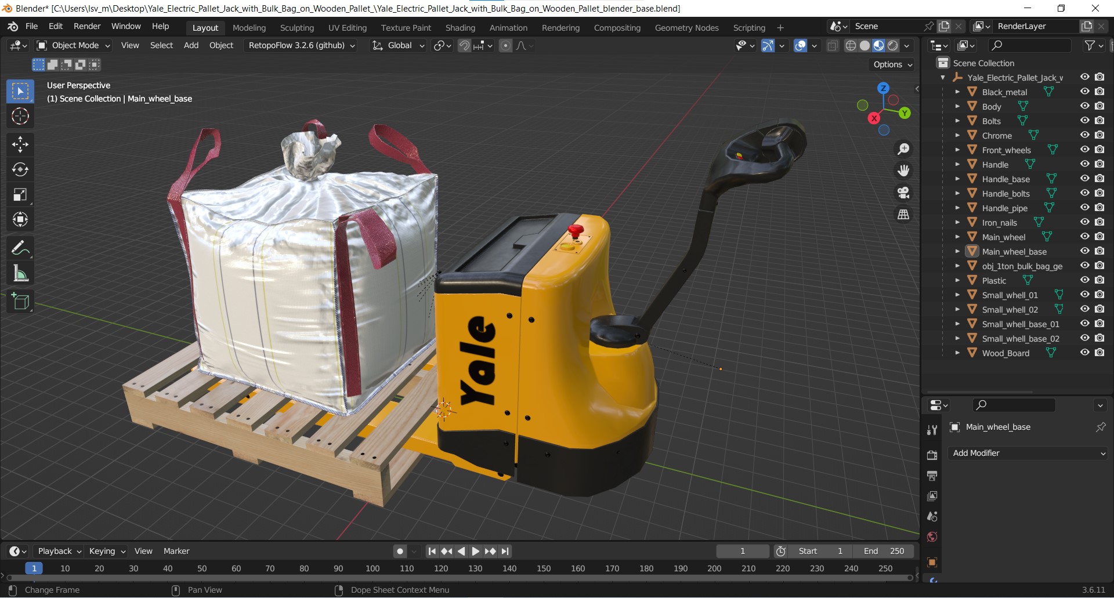Hide Plastic object in viewport

pyautogui.click(x=1084, y=280)
